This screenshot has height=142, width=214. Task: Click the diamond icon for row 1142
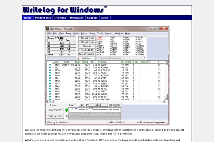pos(50,81)
